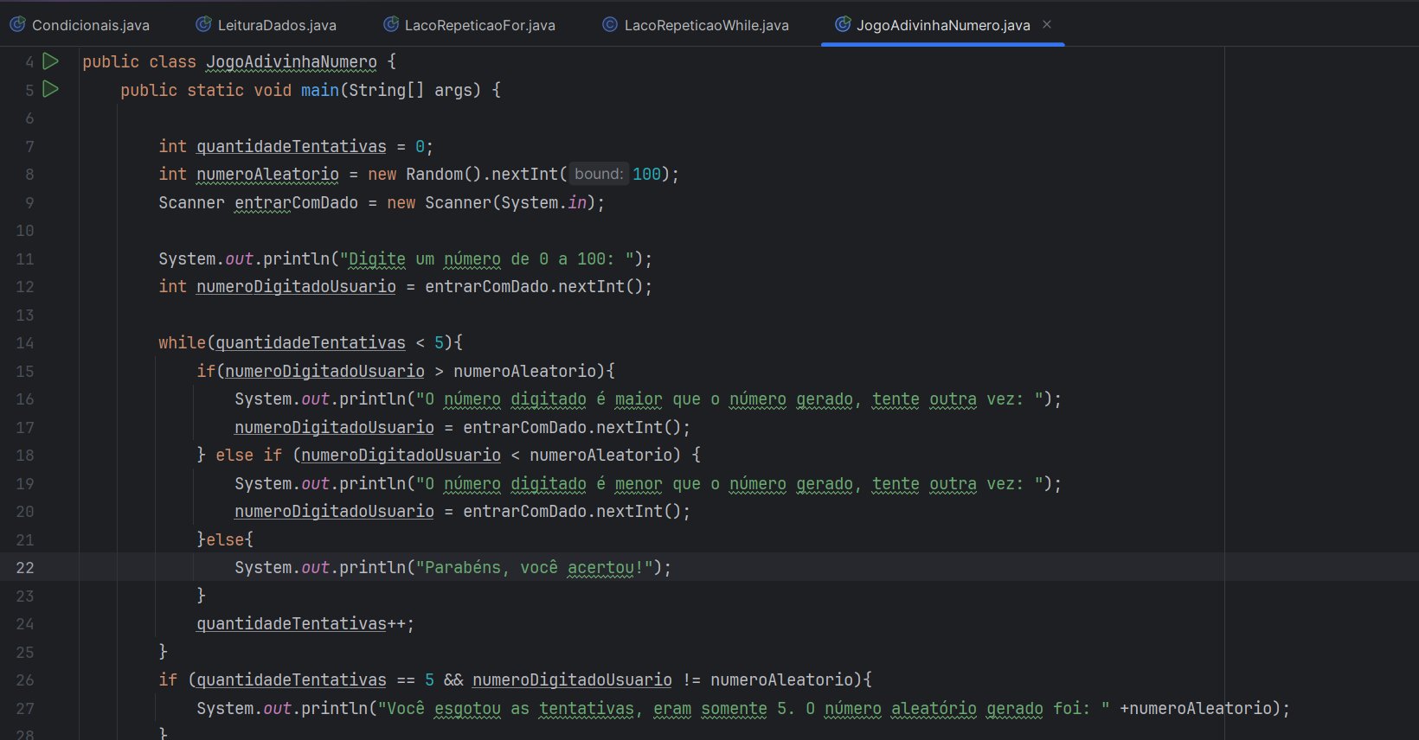Screen dimensions: 1419x740
Task: Activate the JogoAdivinhaNumero.java tab
Action: tap(943, 25)
